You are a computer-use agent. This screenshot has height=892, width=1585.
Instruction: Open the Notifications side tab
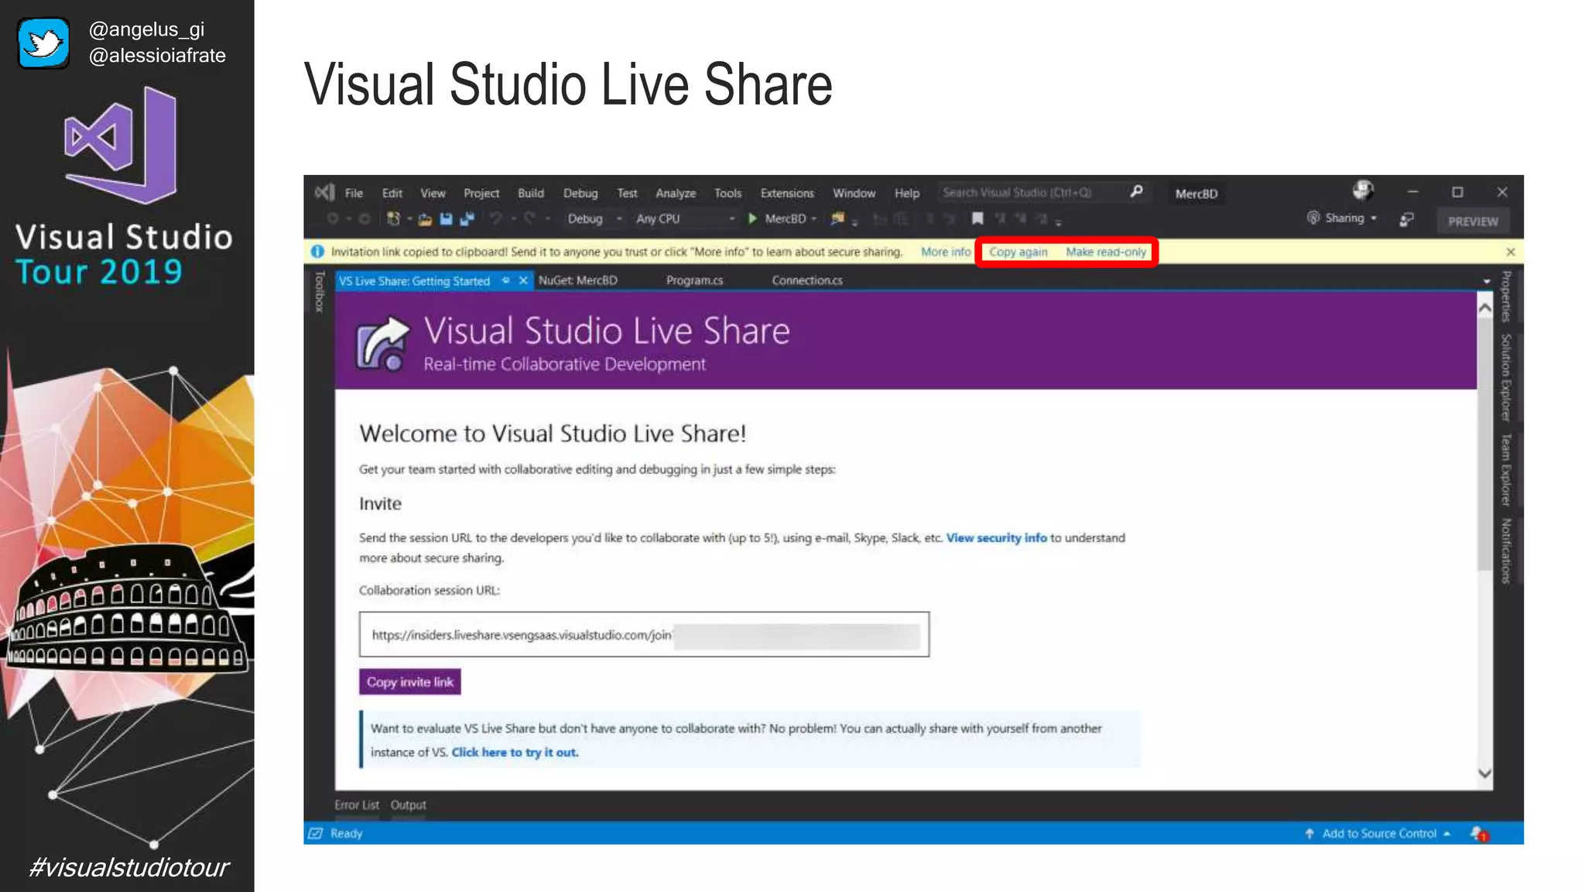click(1505, 551)
